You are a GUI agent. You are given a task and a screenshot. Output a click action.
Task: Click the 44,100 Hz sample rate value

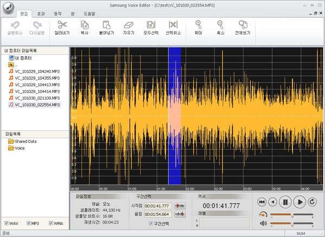coord(112,210)
